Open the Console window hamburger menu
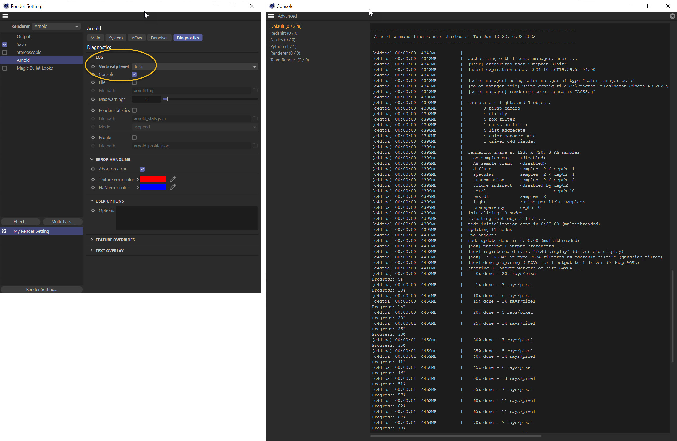Screen dimensions: 677x441 [271, 16]
